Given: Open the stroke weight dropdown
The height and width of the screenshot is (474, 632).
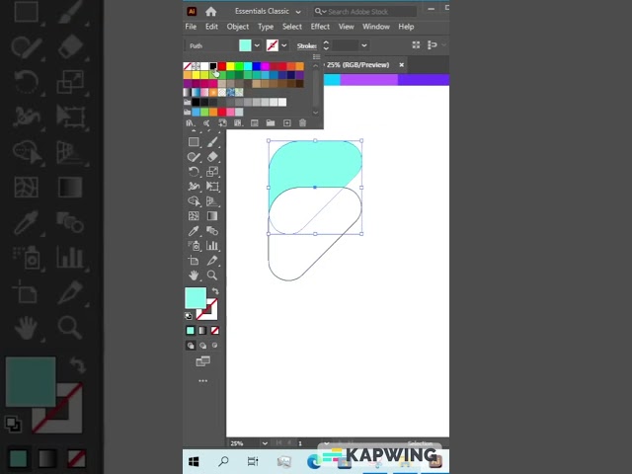Looking at the screenshot, I should click(364, 45).
